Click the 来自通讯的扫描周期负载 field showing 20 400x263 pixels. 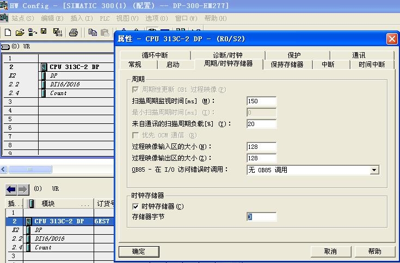[261, 124]
